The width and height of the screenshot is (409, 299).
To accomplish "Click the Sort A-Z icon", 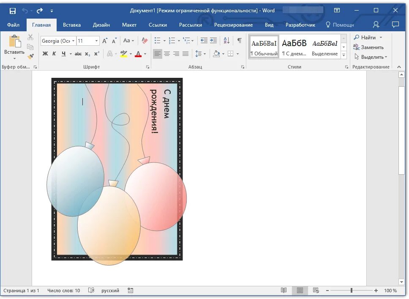I will [226, 41].
